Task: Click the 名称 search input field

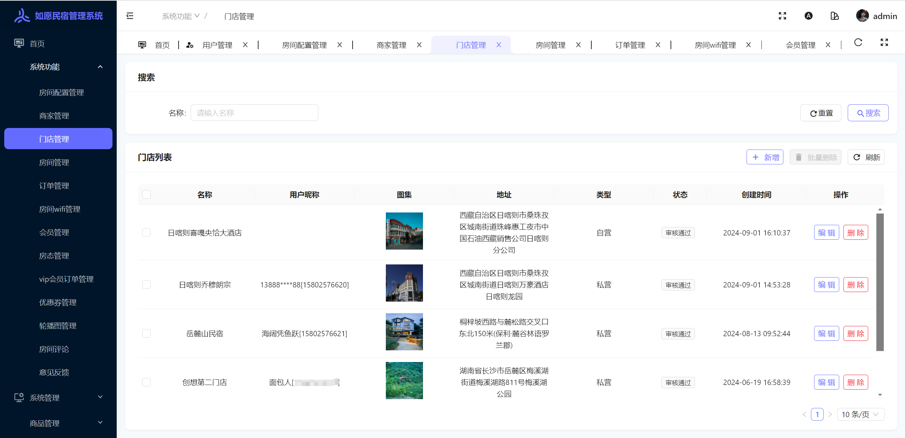Action: click(x=254, y=113)
